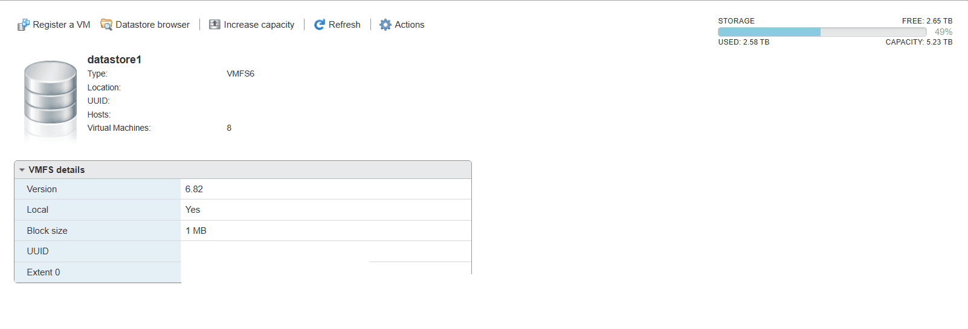This screenshot has height=329, width=968.
Task: Click the Location: label
Action: coord(104,87)
